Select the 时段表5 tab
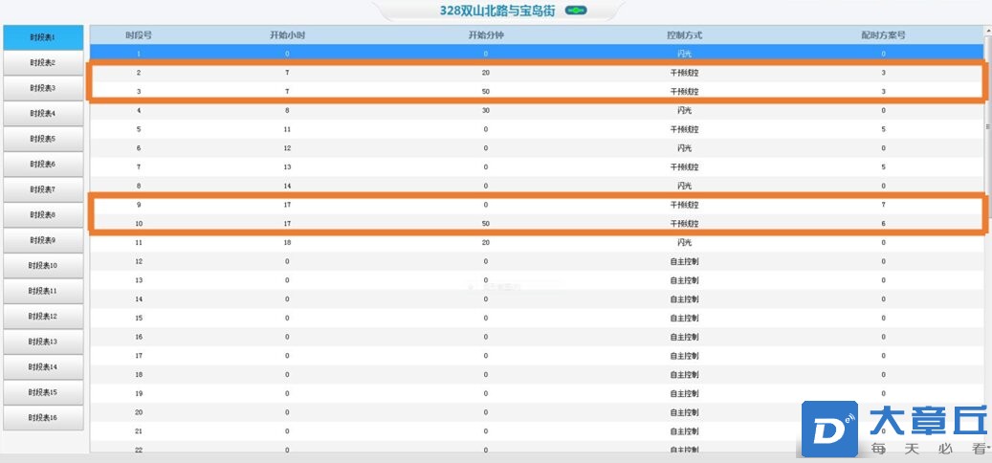 (x=43, y=139)
